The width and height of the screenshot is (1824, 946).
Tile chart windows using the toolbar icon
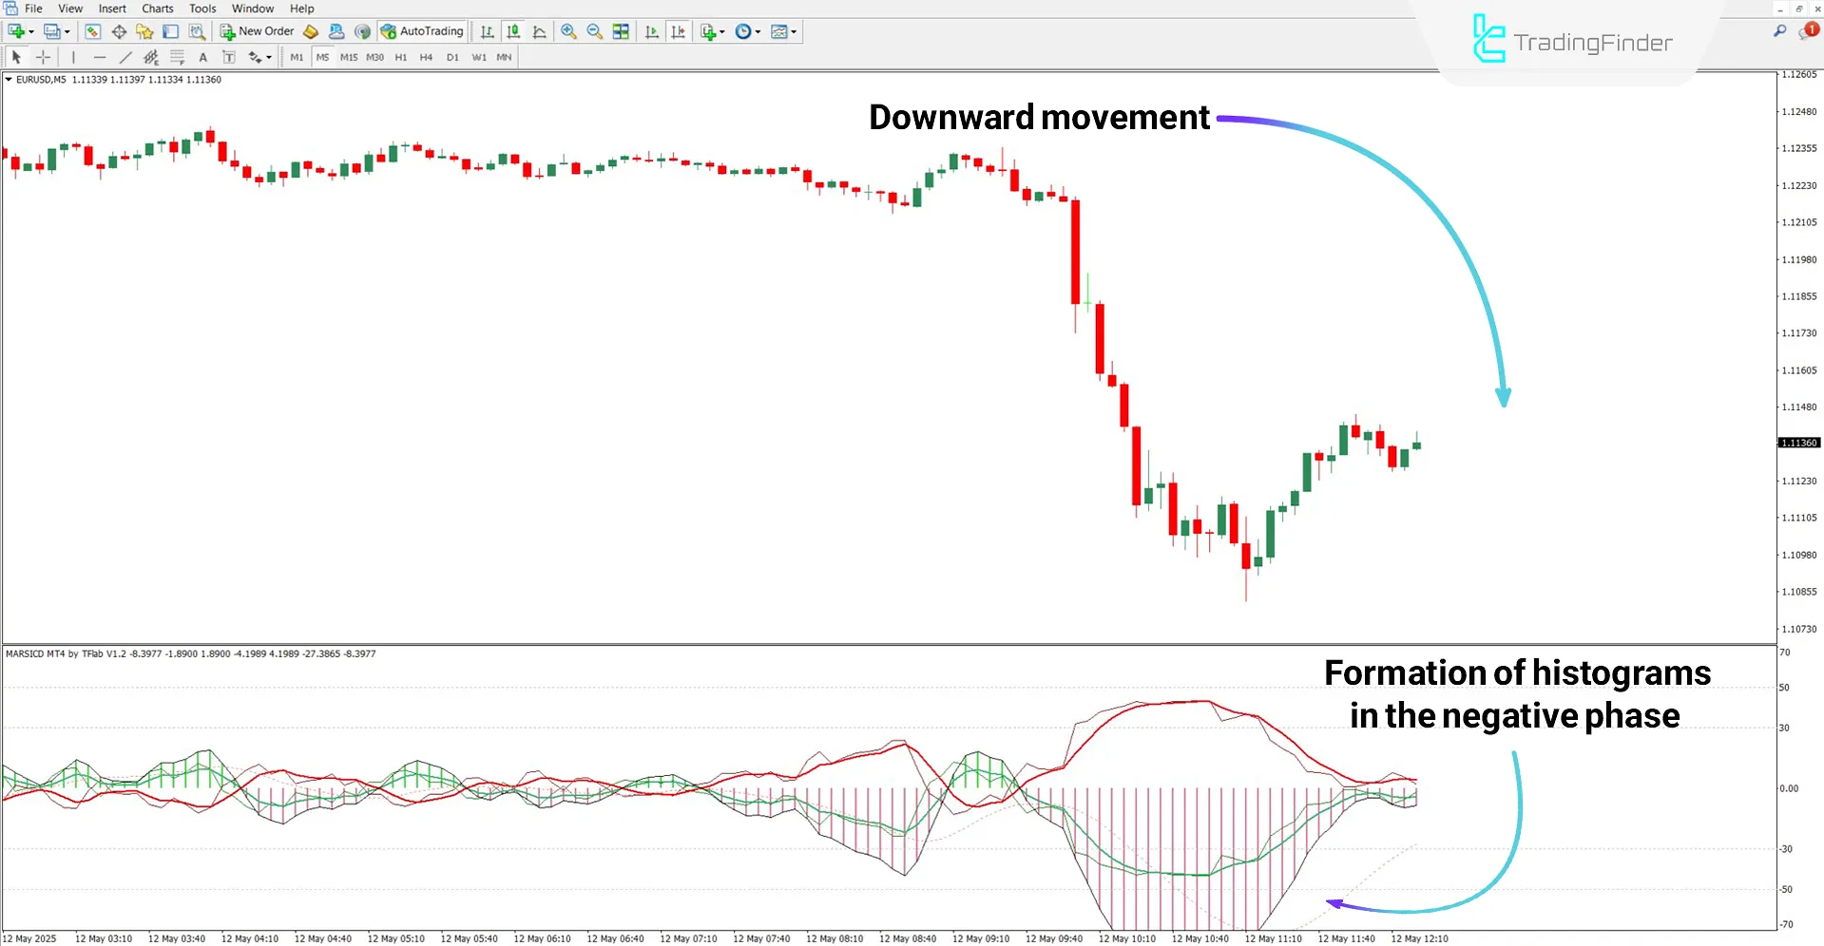[x=619, y=31]
